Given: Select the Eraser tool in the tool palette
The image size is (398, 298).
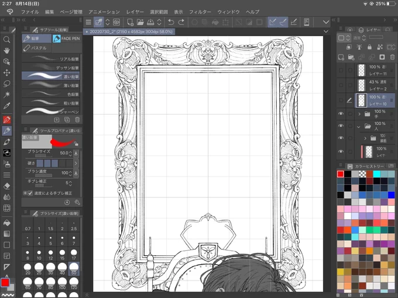Looking at the screenshot, I should coord(6,186).
